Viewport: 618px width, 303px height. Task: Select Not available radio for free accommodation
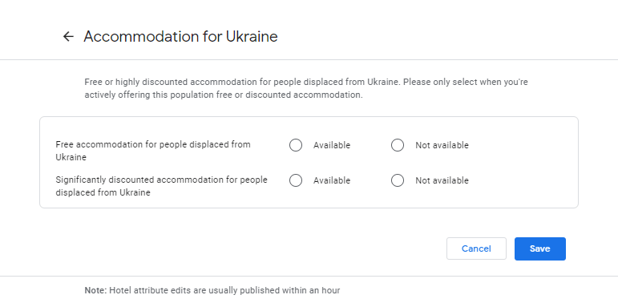pyautogui.click(x=398, y=145)
